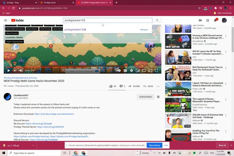Open the github.com/Prodigy-Hacking link
Viewport: 234px width, 156px height.
31,137
